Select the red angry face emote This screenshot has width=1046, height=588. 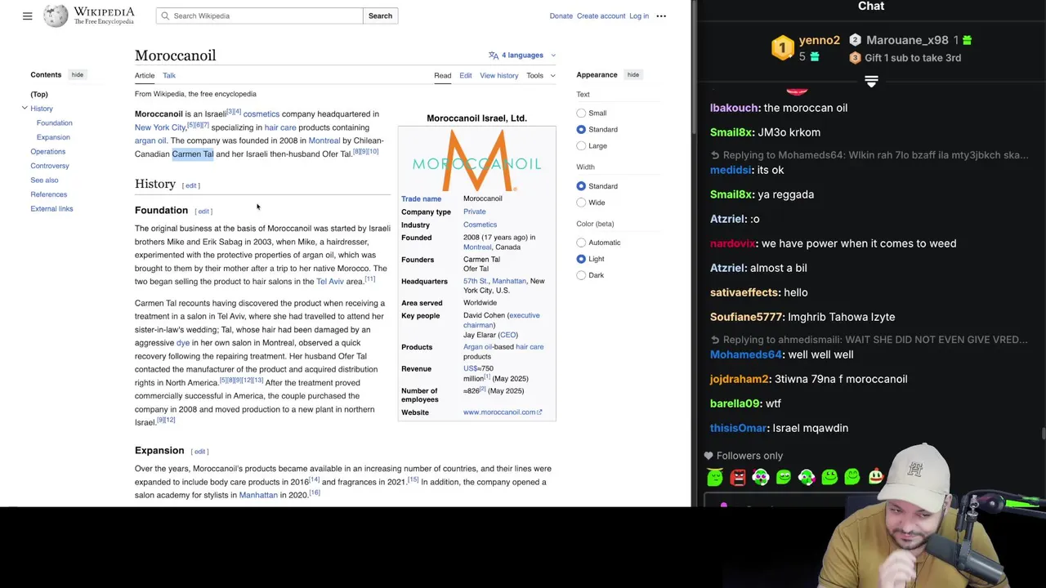[x=738, y=477]
